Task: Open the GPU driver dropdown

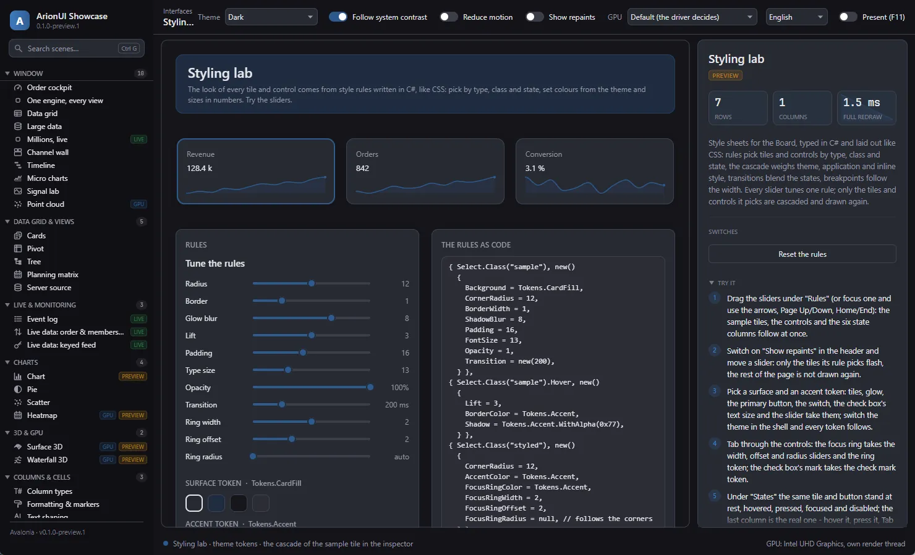Action: click(x=692, y=17)
